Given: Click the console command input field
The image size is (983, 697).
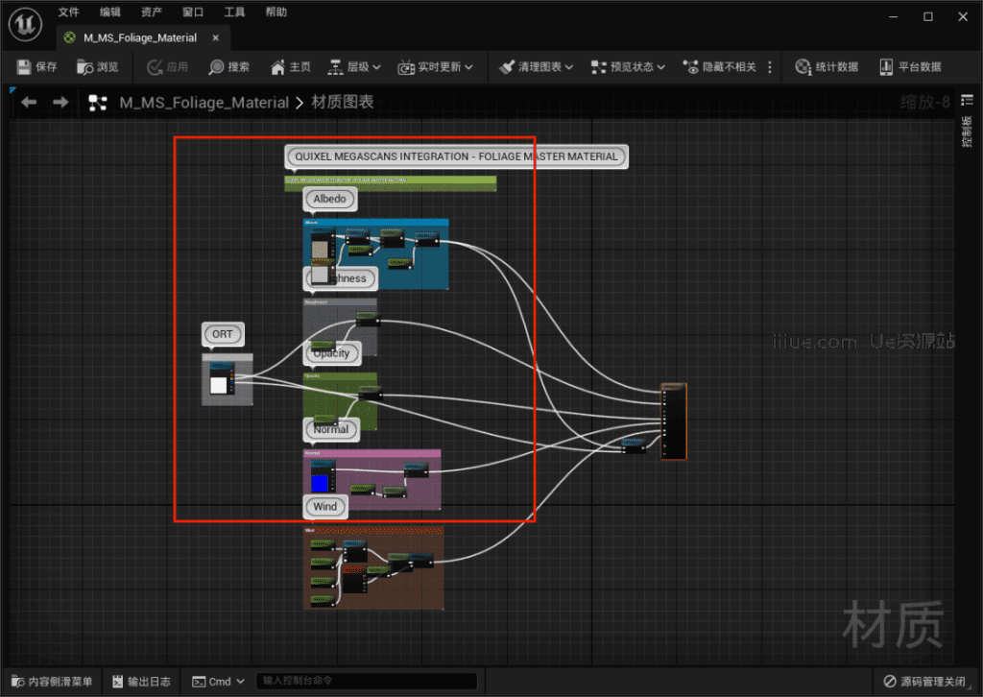Looking at the screenshot, I should point(366,682).
